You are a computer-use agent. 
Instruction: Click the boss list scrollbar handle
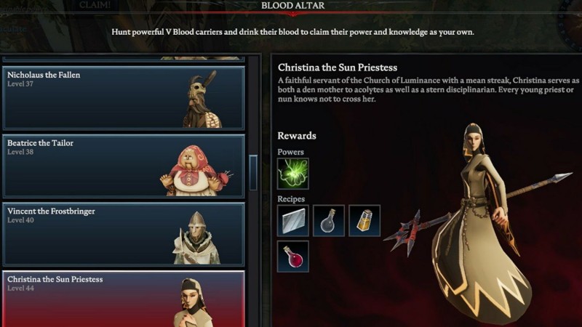pos(253,173)
